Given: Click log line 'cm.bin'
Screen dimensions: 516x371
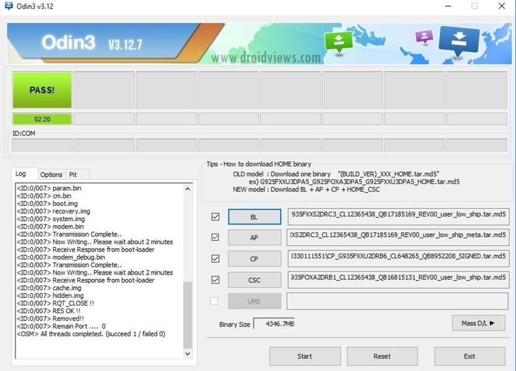Looking at the screenshot, I should point(44,196).
